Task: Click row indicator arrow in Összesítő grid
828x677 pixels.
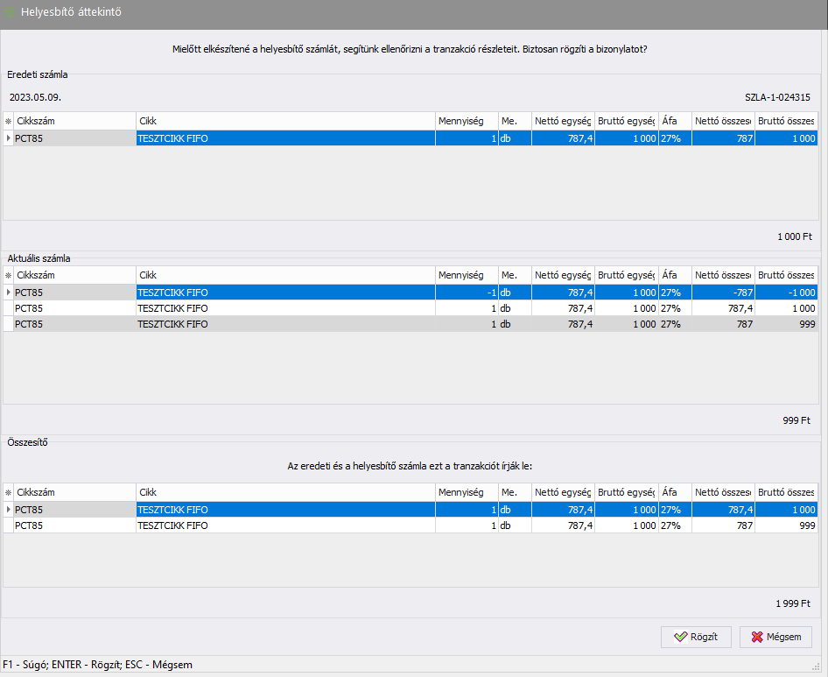Action: 9,510
